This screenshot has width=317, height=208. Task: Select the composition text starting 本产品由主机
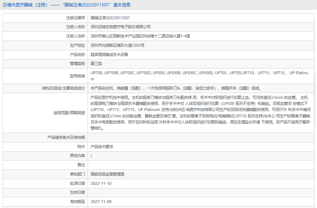176,88
